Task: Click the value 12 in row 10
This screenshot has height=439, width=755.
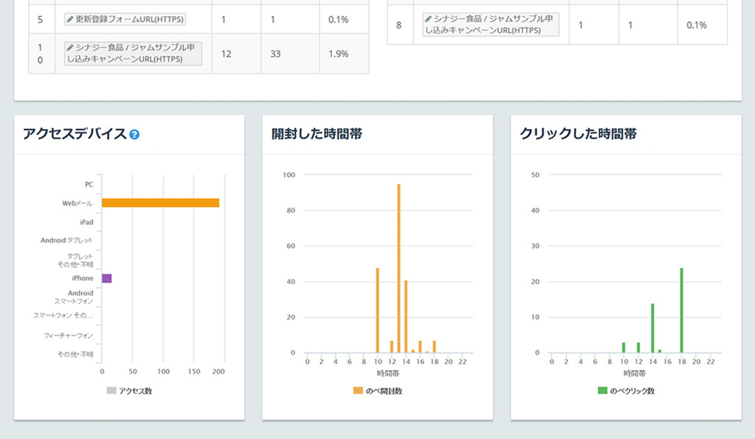Action: click(226, 54)
